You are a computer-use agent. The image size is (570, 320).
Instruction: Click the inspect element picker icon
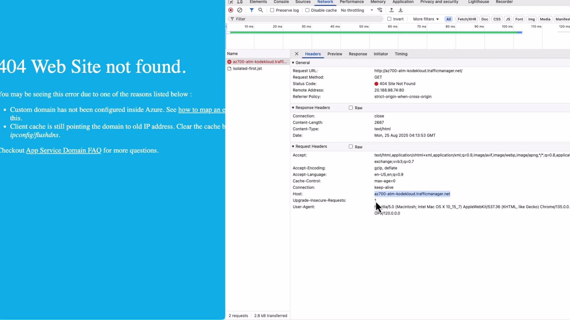pos(231,2)
